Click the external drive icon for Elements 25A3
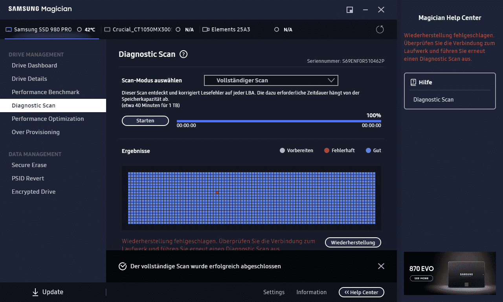 click(205, 29)
